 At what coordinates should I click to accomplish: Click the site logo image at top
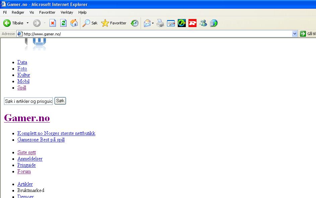(x=35, y=44)
